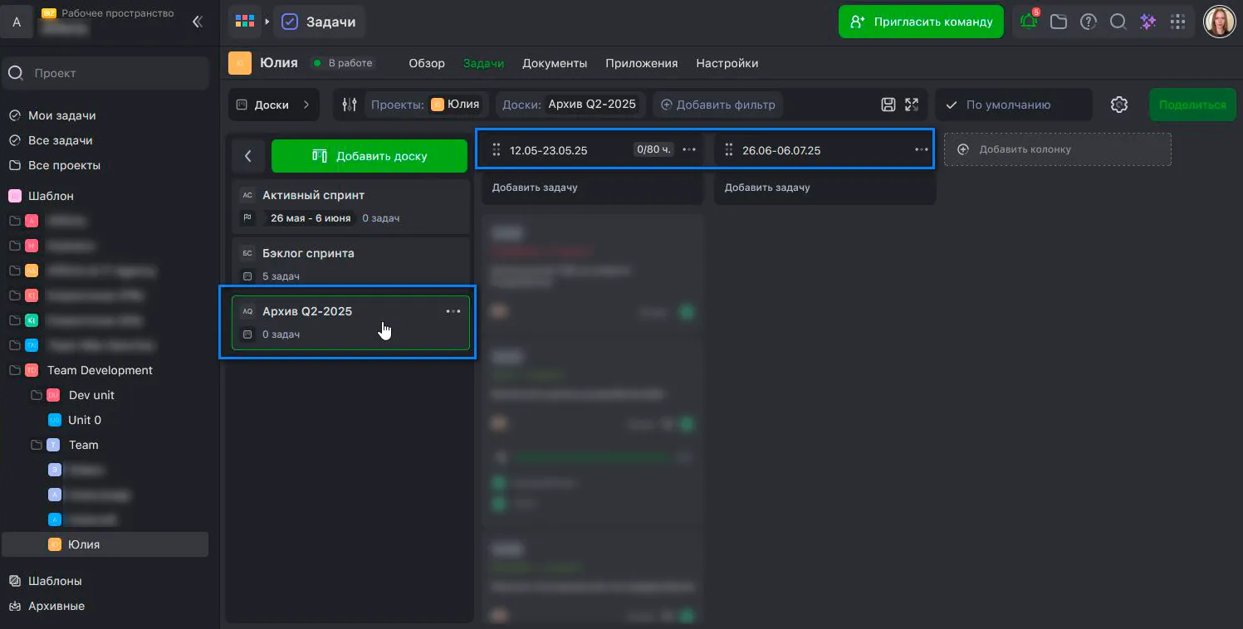Click the search magnifier icon in header
Viewport: 1243px width, 629px height.
1118,22
